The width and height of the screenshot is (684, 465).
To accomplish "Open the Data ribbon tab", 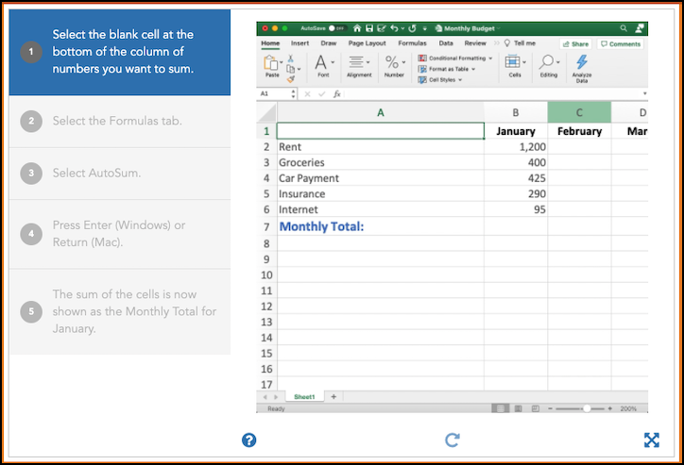I will click(446, 43).
